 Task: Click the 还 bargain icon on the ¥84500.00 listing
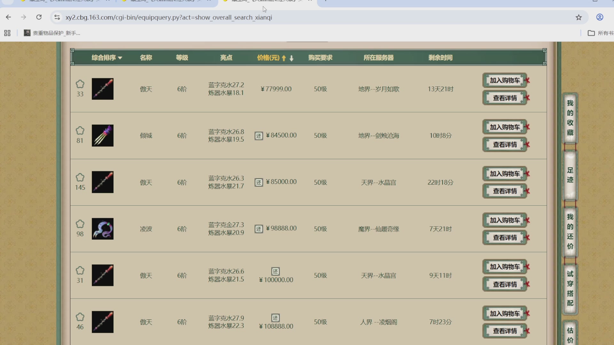tap(259, 135)
